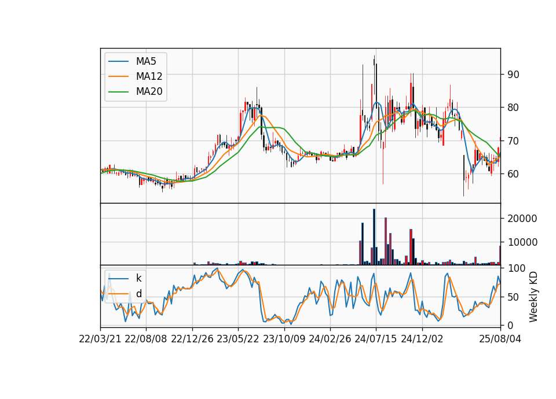Click the volume axis value 10000
The height and width of the screenshot is (399, 556).
click(522, 242)
